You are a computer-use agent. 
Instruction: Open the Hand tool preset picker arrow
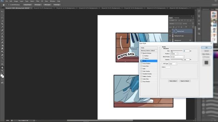[6, 5]
